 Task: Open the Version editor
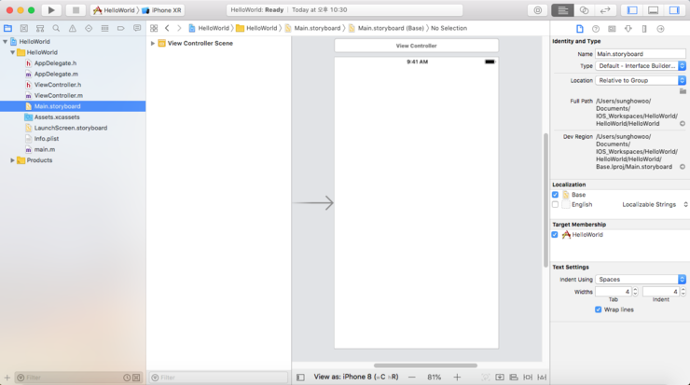[x=606, y=10]
